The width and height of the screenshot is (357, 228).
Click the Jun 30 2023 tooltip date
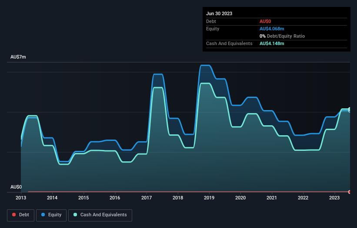coord(219,13)
